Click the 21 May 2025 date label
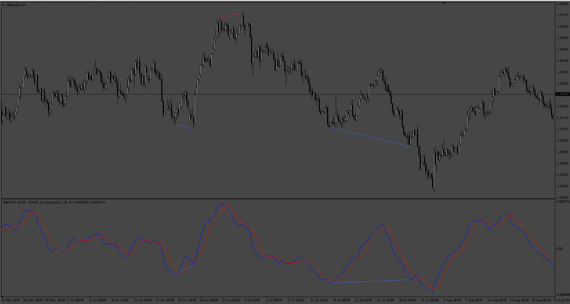The image size is (570, 304). point(10,300)
